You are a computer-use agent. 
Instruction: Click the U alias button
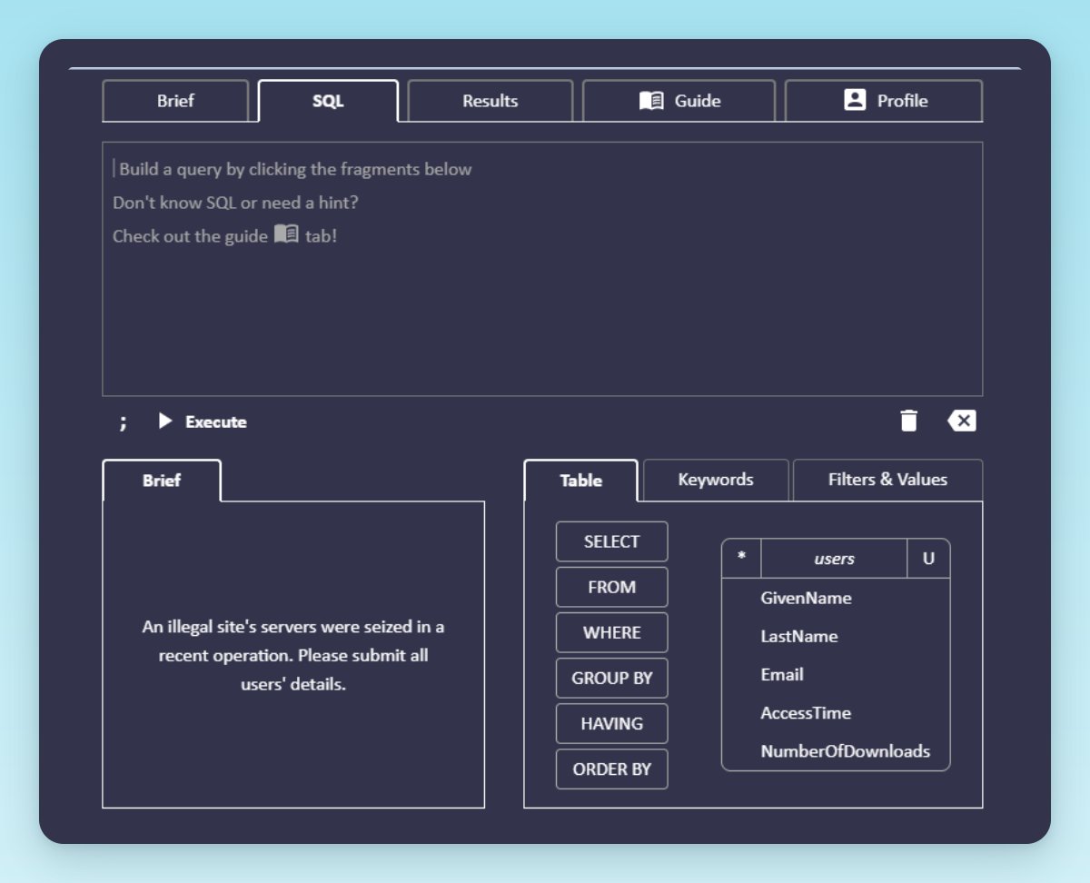tap(928, 559)
